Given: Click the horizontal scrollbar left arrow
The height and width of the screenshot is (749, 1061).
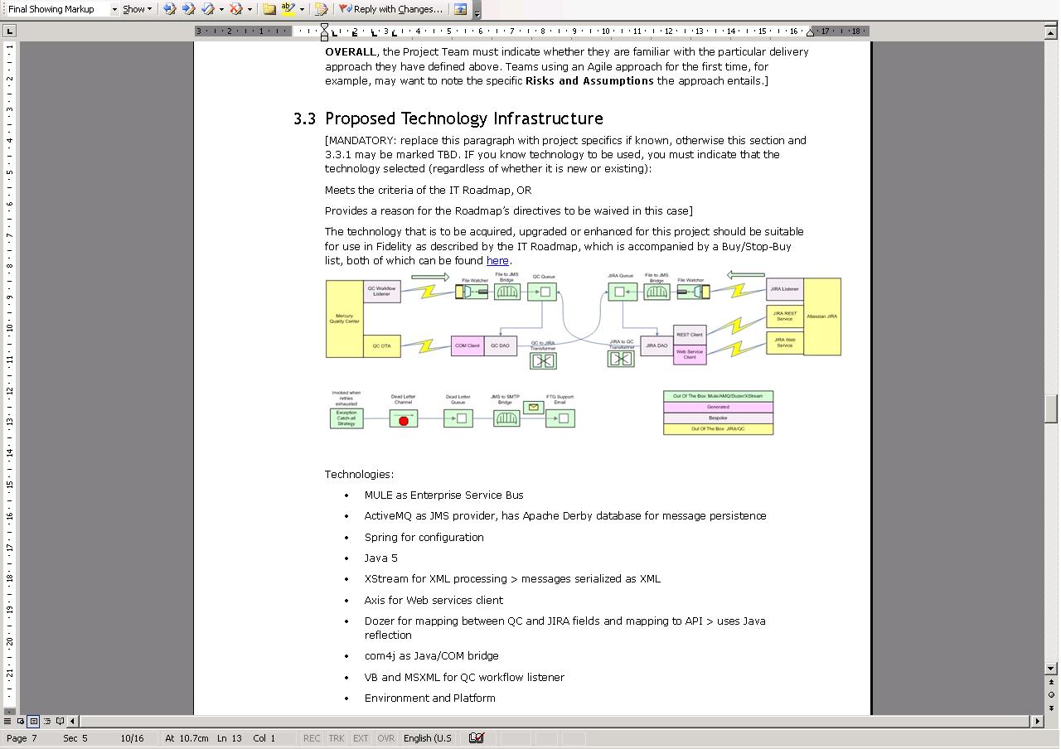Looking at the screenshot, I should pos(72,721).
